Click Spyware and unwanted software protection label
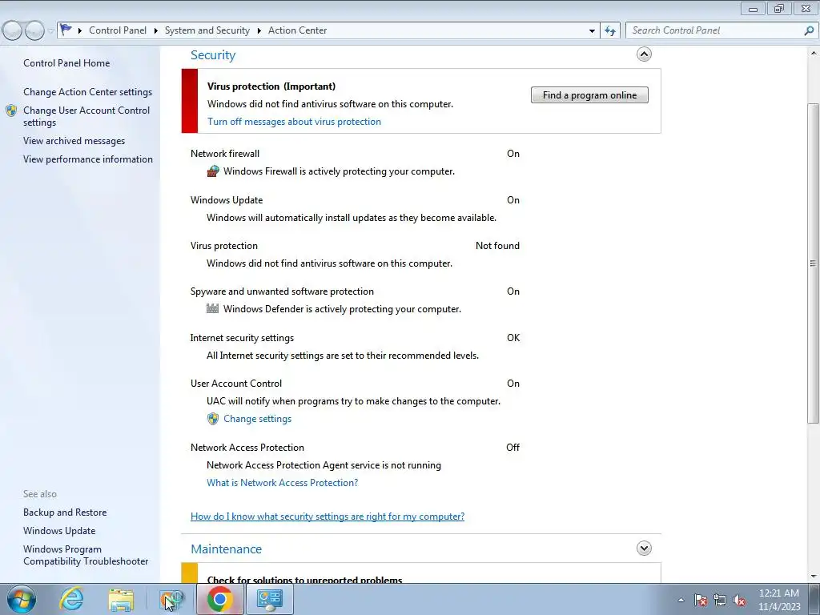Viewport: 820px width, 615px height. pyautogui.click(x=282, y=291)
